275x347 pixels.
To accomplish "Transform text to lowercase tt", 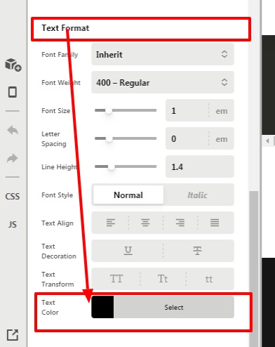I will [x=209, y=279].
